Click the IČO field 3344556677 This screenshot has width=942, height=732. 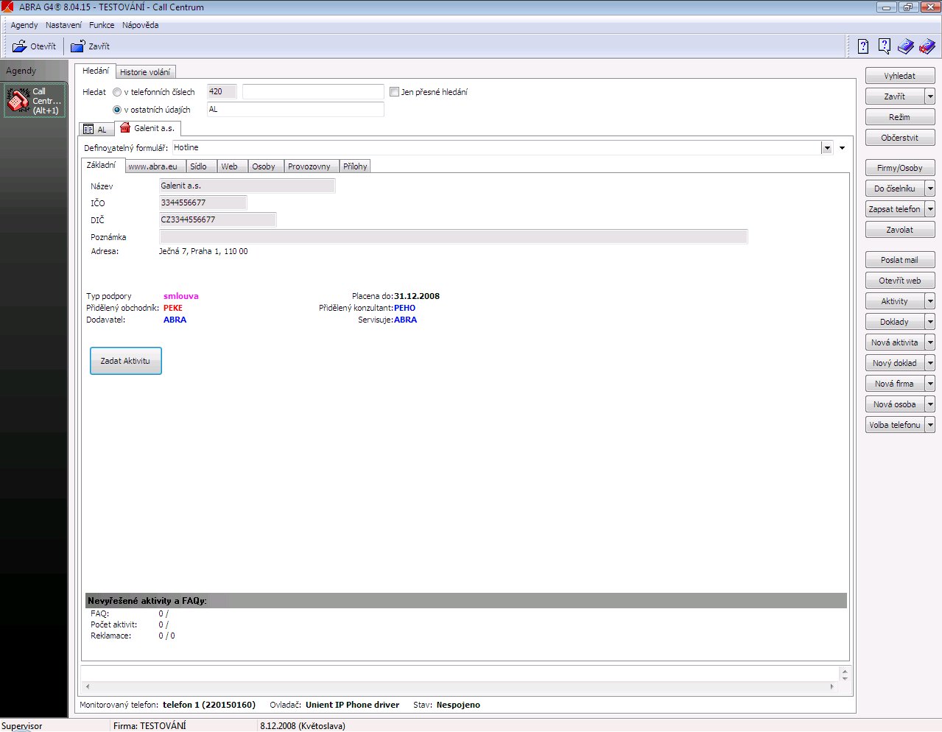coord(203,203)
